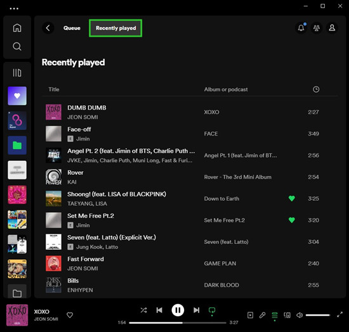Select the Face-off track
349x332 pixels.
pyautogui.click(x=79, y=129)
